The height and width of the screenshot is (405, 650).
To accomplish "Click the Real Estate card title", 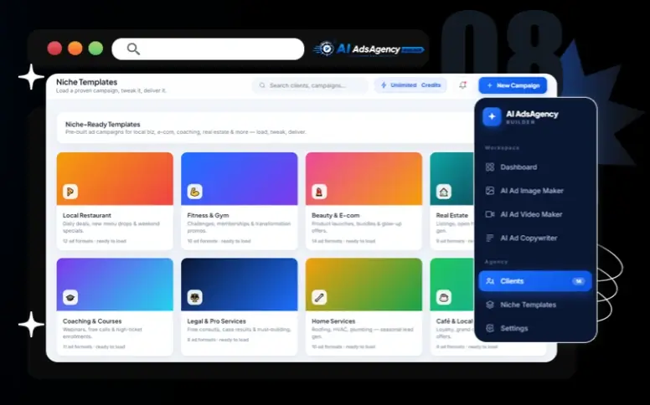I will click(x=451, y=215).
